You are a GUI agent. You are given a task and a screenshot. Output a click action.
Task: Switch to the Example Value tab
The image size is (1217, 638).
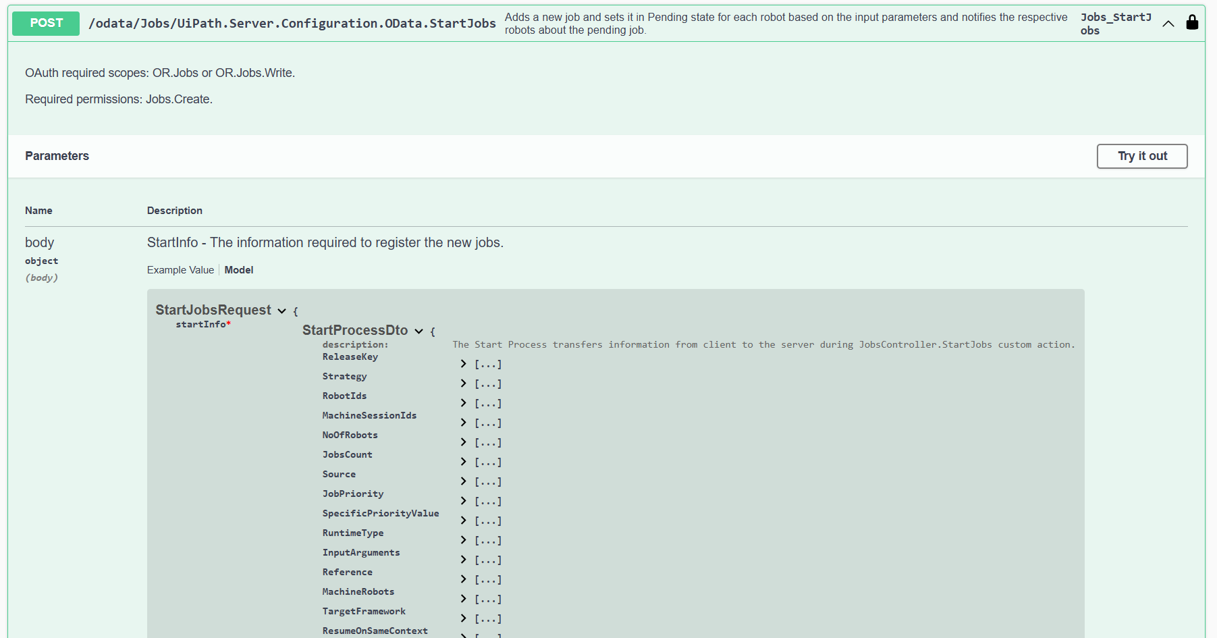[x=180, y=270]
